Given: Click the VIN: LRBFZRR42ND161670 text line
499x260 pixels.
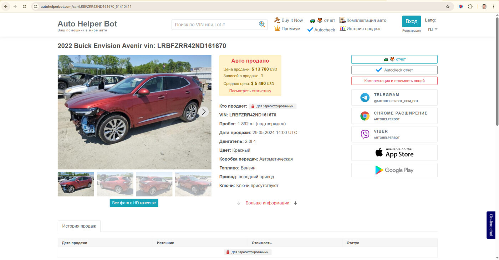Looking at the screenshot, I should point(248,115).
